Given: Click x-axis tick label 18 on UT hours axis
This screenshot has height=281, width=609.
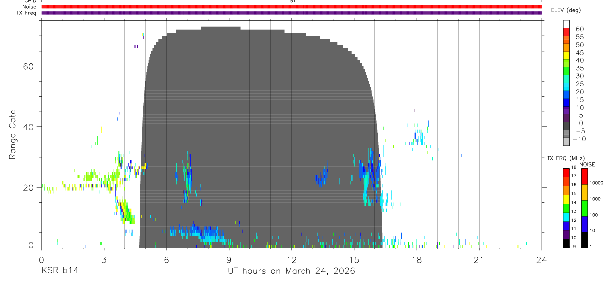Looking at the screenshot, I should point(416,260).
